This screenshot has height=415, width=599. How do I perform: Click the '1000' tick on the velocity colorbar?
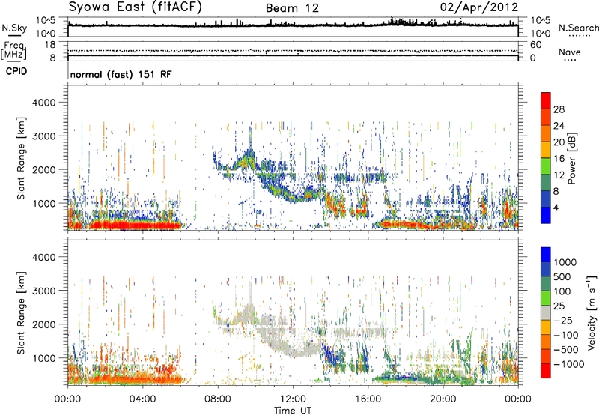(565, 262)
